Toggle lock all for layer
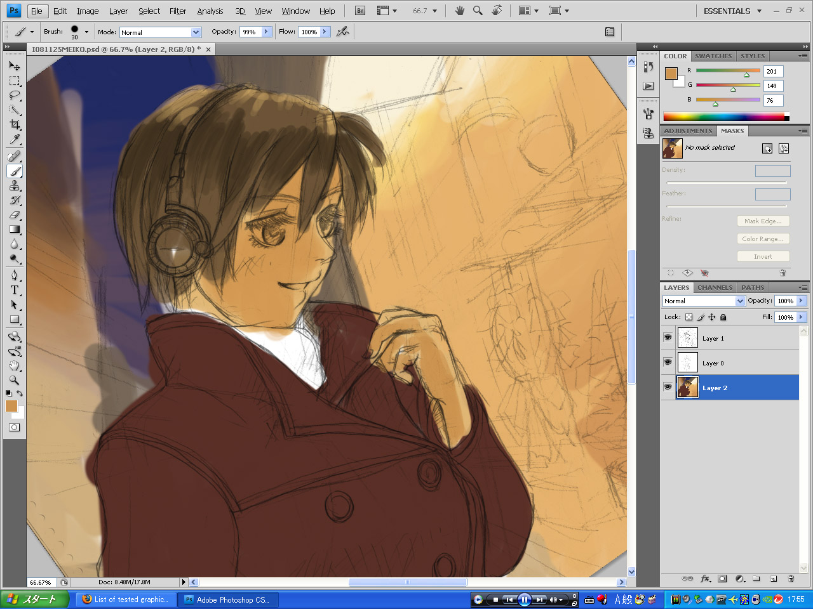This screenshot has height=609, width=813. 723,317
